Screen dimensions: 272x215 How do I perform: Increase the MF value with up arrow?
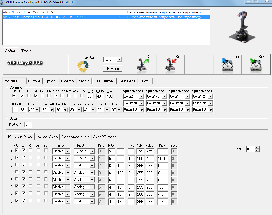tap(257, 148)
